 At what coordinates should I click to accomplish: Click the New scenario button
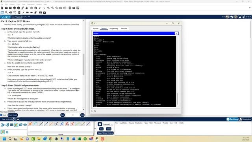coord(101,129)
